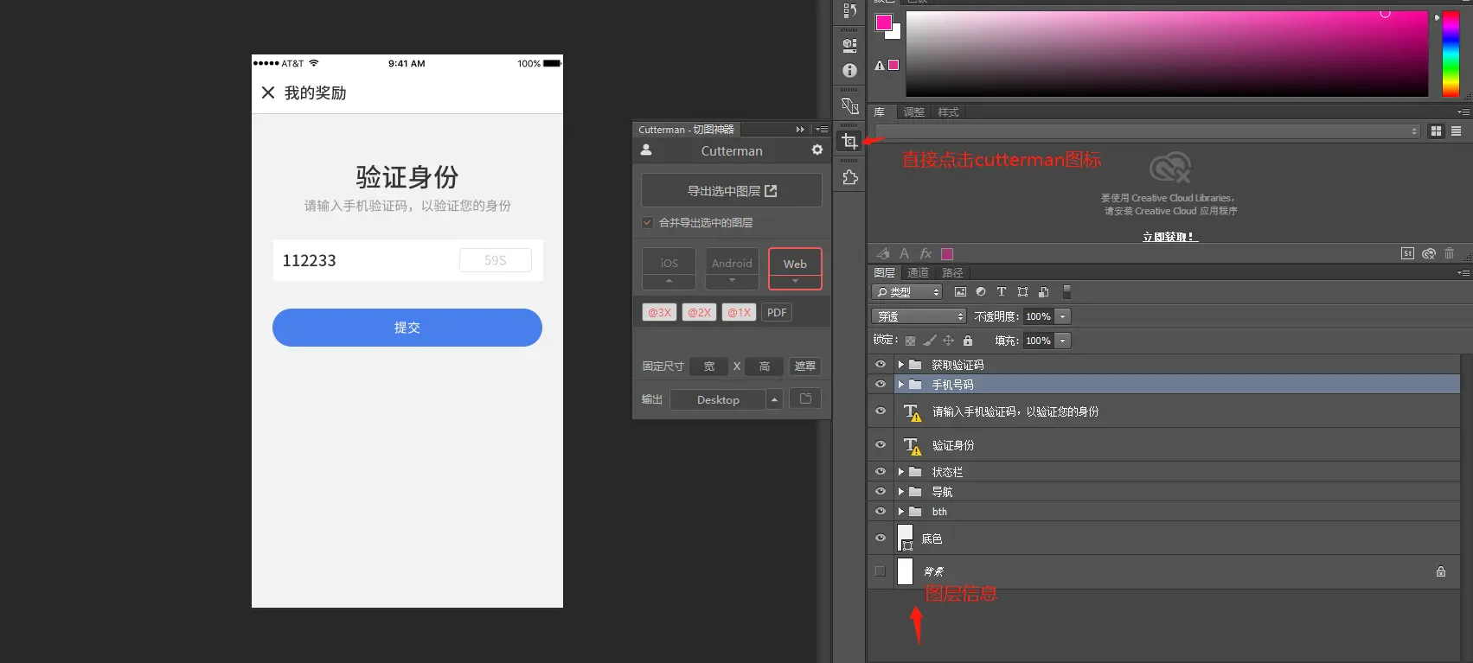The image size is (1473, 663).
Task: Switch to the 路径 tab
Action: tap(952, 272)
